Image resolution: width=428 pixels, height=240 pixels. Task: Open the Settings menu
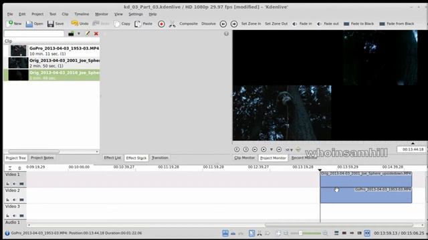[135, 14]
